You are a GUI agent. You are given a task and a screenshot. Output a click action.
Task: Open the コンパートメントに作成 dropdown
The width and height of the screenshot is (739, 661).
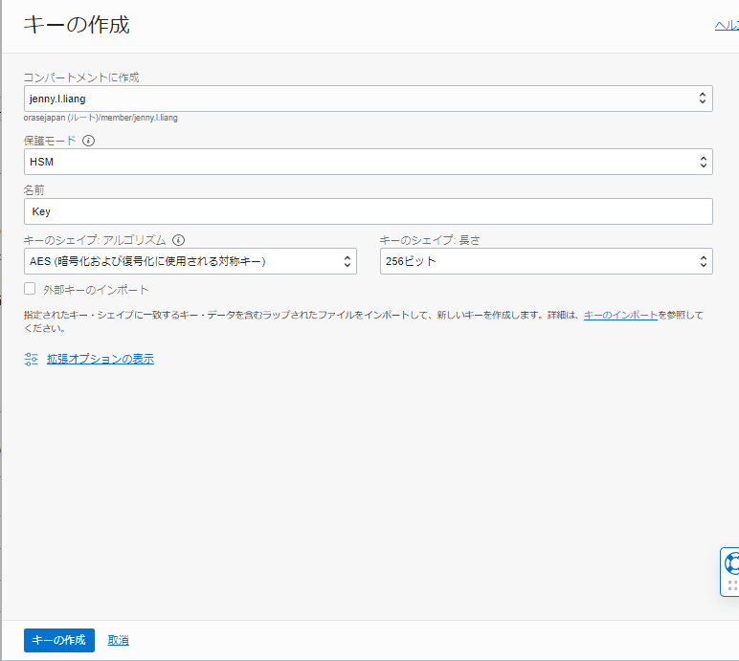(369, 99)
